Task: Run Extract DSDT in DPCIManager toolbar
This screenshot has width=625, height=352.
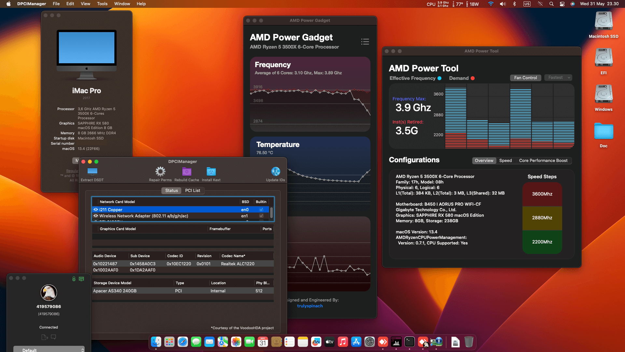Action: coord(92,172)
